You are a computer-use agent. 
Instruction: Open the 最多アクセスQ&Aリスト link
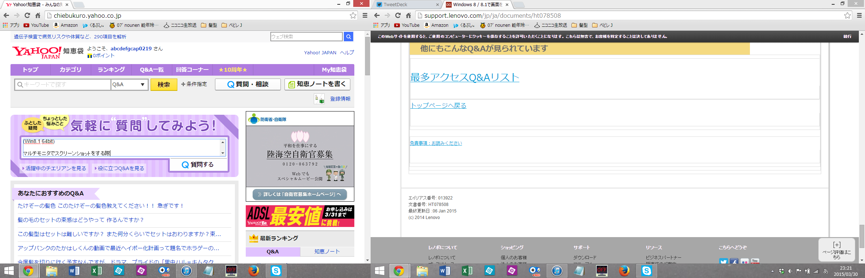[x=465, y=77]
